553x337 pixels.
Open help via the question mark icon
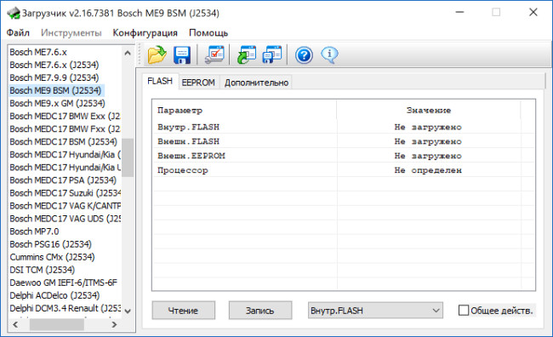click(304, 55)
